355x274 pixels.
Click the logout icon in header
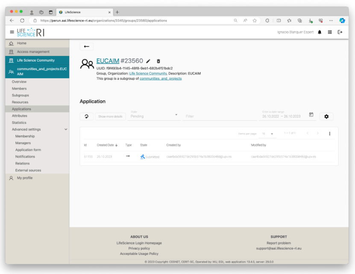pyautogui.click(x=340, y=32)
